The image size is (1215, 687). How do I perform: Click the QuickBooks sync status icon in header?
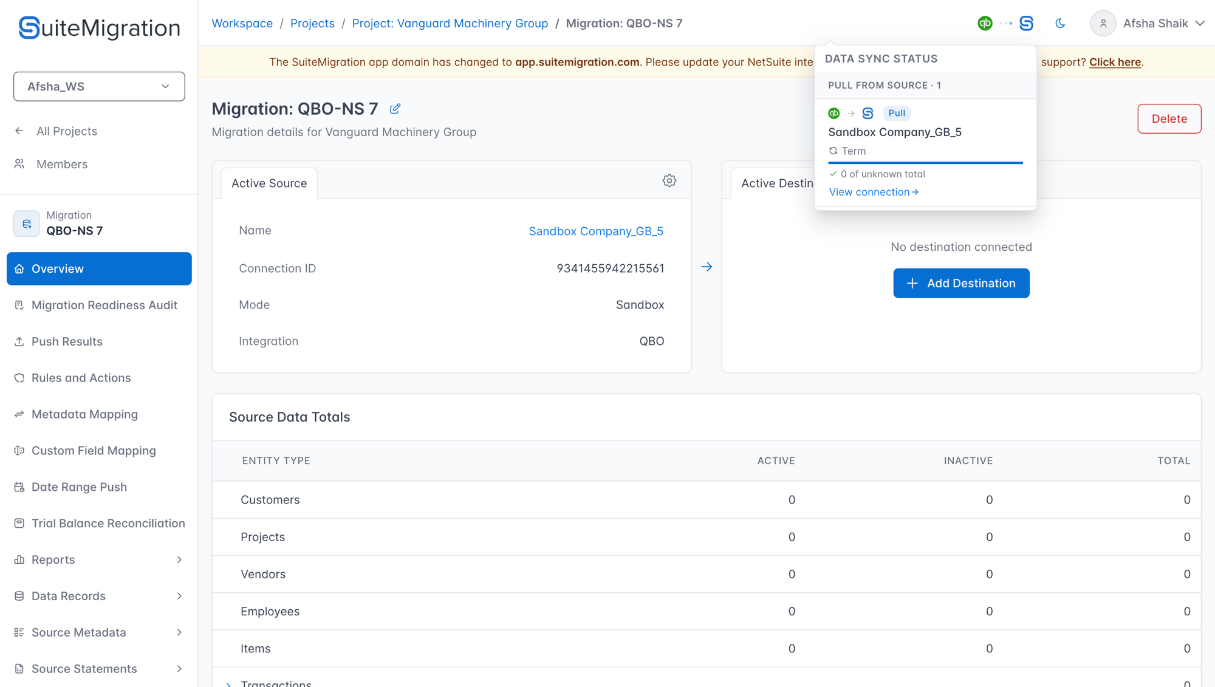coord(985,23)
